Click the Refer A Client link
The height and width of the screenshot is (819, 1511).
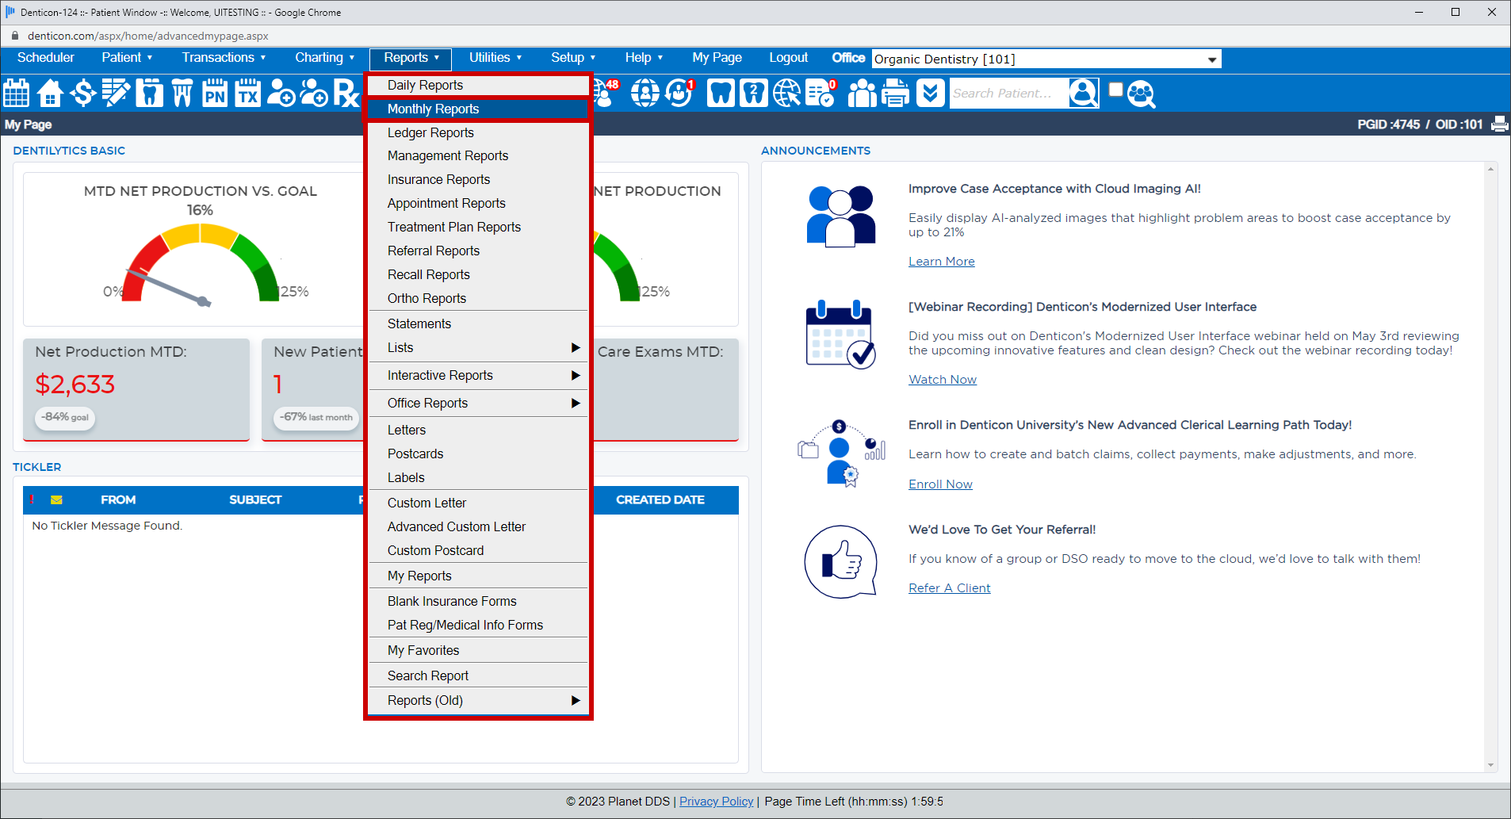coord(949,588)
